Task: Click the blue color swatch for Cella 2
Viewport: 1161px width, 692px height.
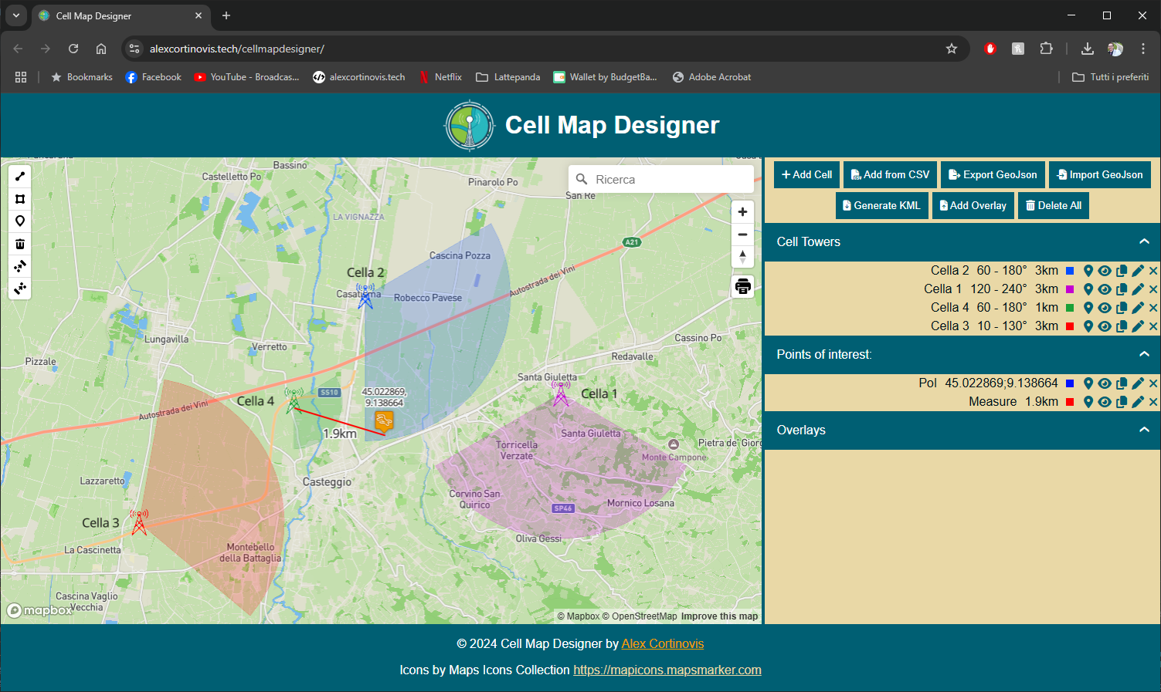Action: pos(1070,270)
